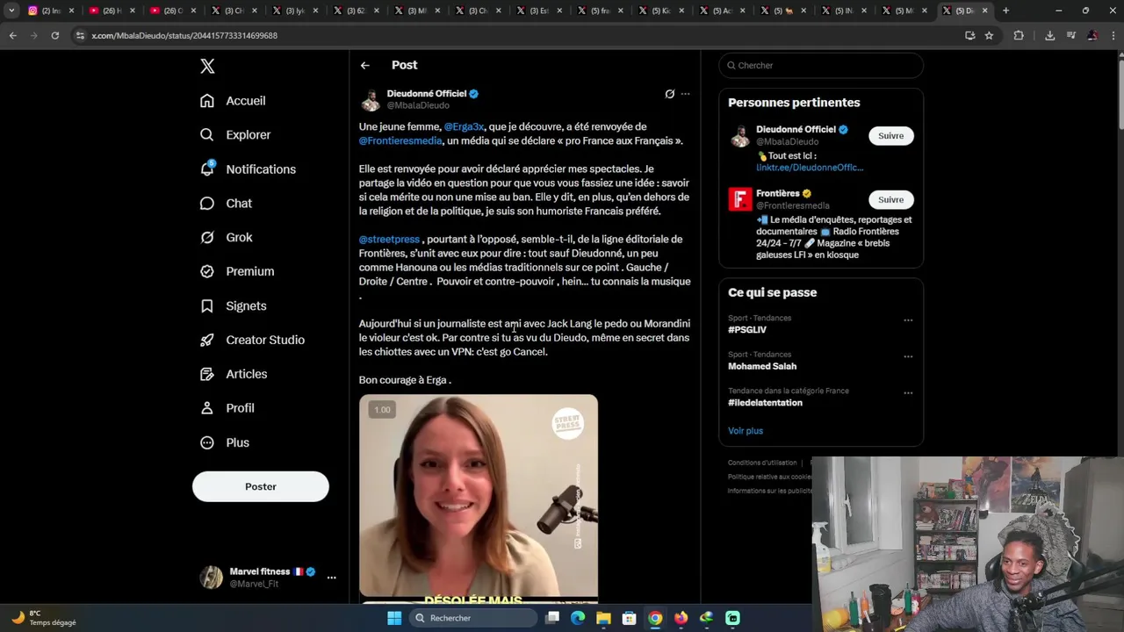The width and height of the screenshot is (1124, 632).
Task: Click Voir plus under trends
Action: pyautogui.click(x=746, y=431)
